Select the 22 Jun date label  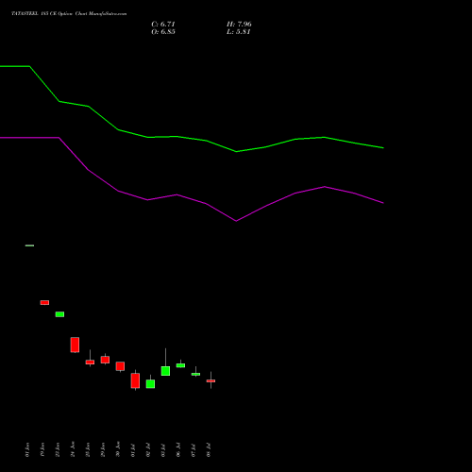pos(58,449)
